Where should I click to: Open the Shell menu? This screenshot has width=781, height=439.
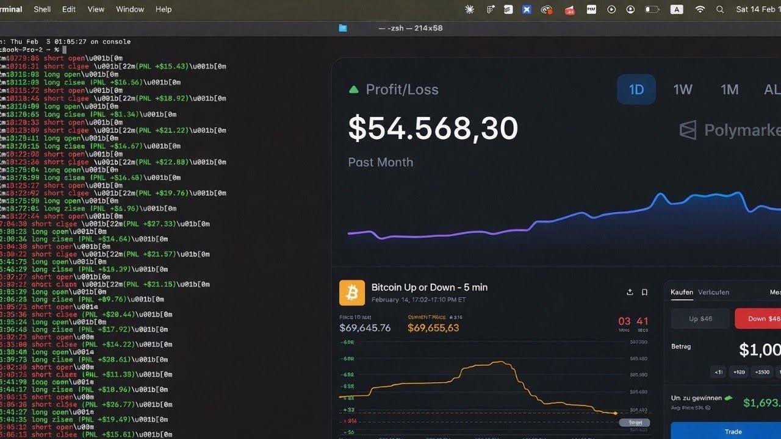tap(42, 9)
